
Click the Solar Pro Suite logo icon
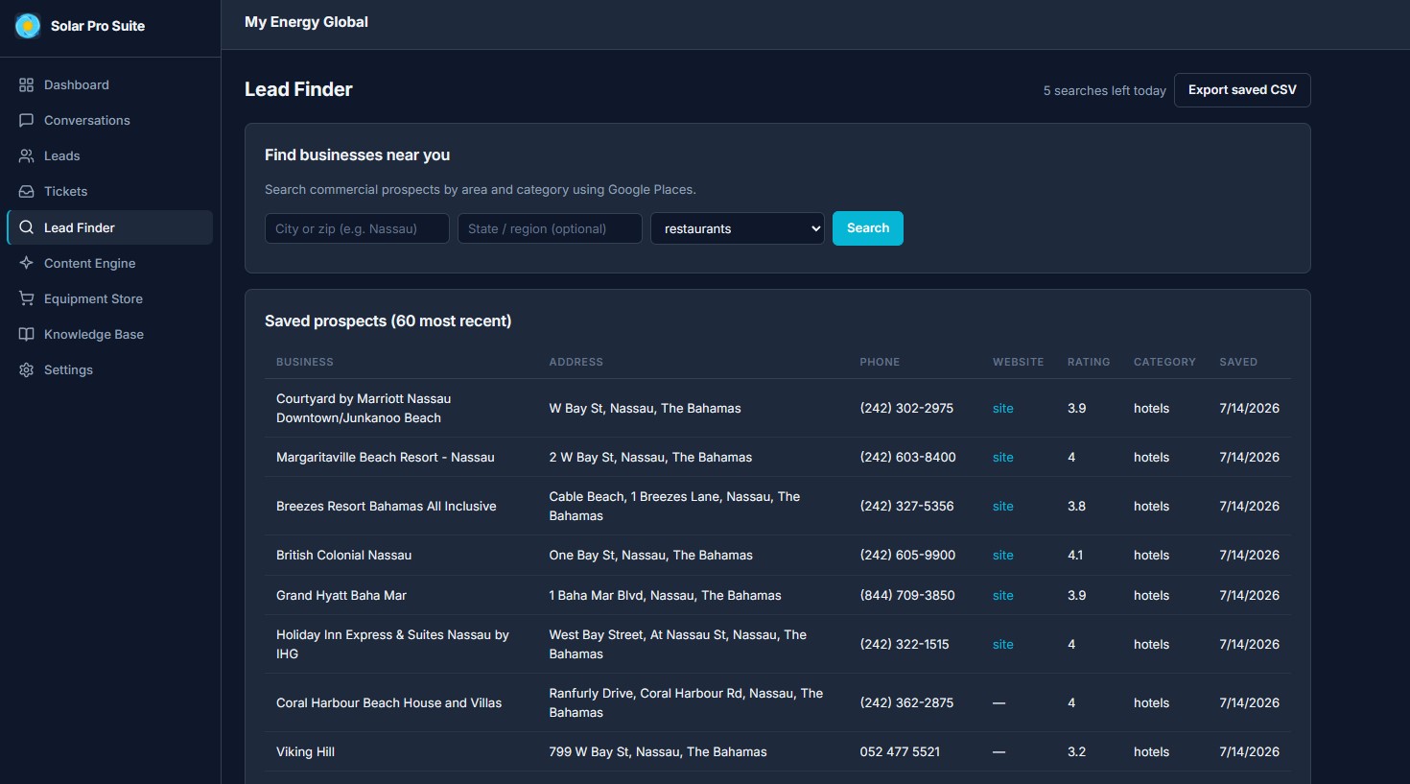28,26
